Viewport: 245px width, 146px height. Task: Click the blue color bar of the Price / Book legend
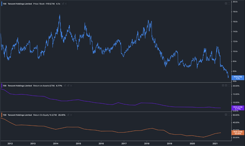[2, 4]
